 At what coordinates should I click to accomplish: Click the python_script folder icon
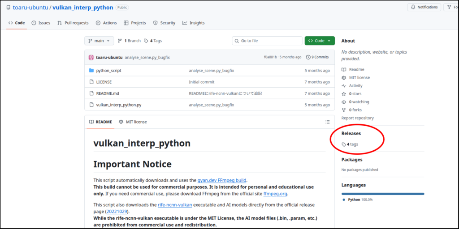(x=91, y=71)
